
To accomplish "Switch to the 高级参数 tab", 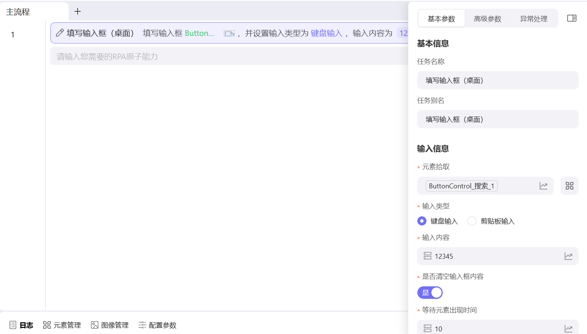I will coord(487,18).
